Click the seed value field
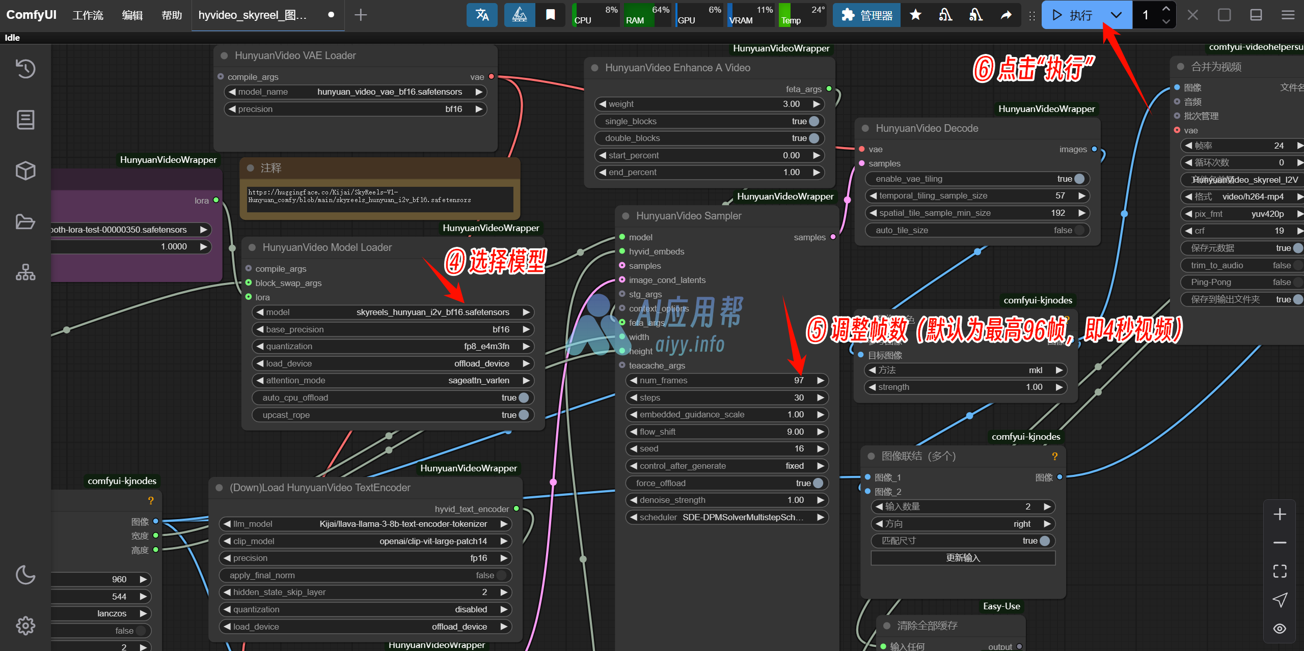 tap(727, 448)
